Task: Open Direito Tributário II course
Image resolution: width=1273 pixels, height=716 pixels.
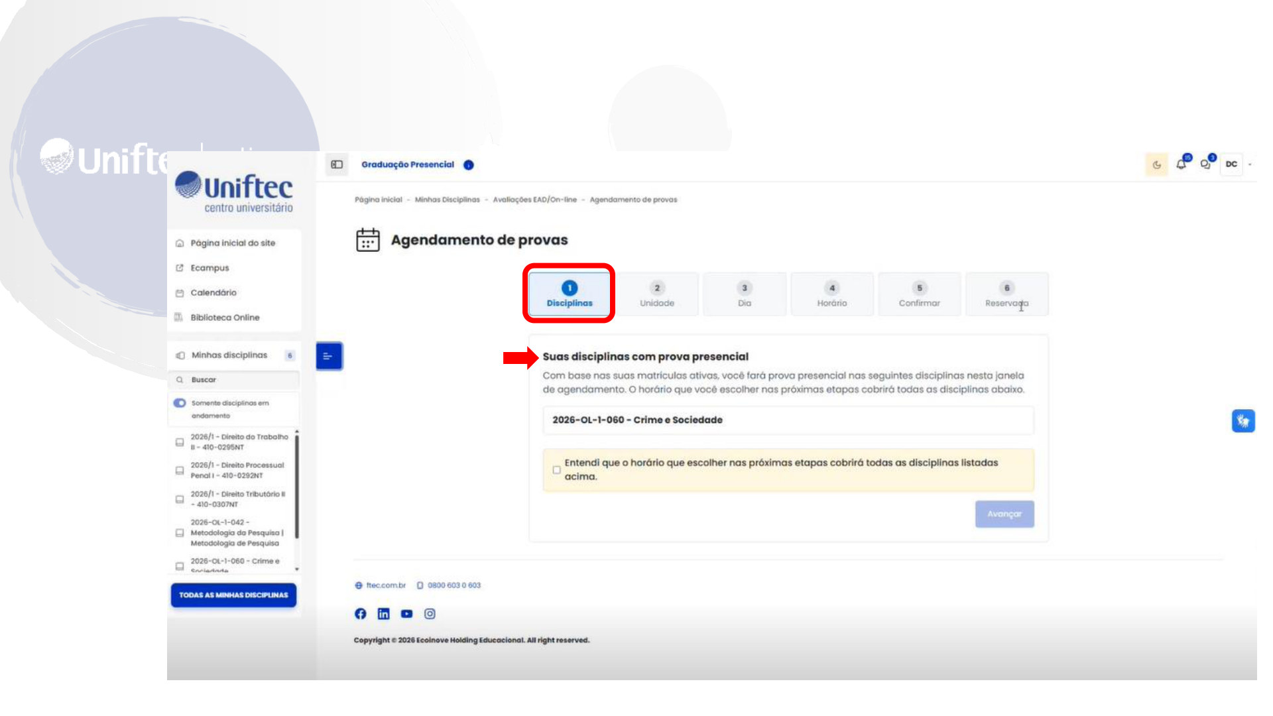Action: tap(238, 499)
